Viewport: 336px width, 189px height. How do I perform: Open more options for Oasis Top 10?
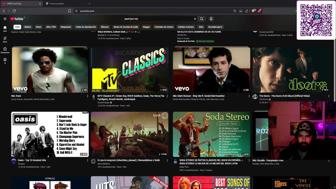pos(87,160)
